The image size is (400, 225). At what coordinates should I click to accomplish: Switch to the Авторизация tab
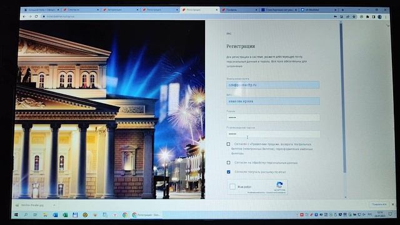pyautogui.click(x=121, y=10)
